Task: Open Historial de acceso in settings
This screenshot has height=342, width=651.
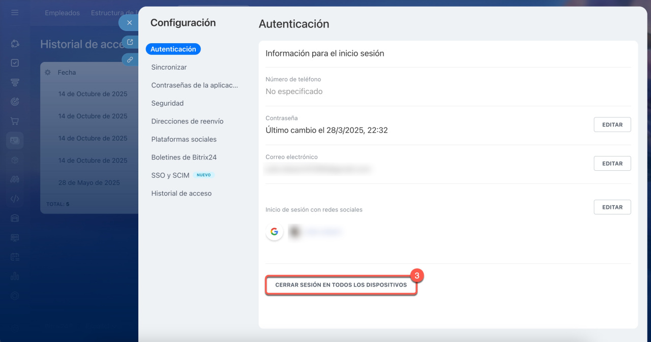Action: pos(181,194)
